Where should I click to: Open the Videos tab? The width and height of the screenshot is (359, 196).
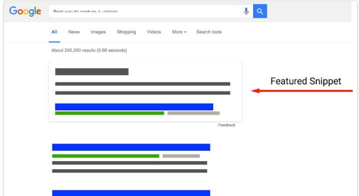[154, 32]
